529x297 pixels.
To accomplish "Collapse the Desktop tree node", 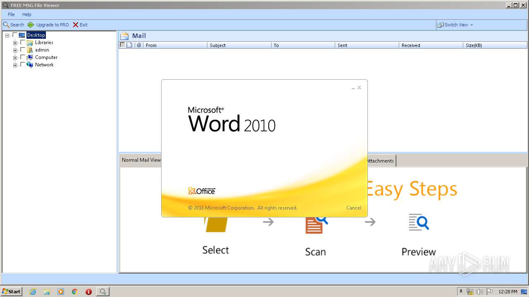I will 7,35.
